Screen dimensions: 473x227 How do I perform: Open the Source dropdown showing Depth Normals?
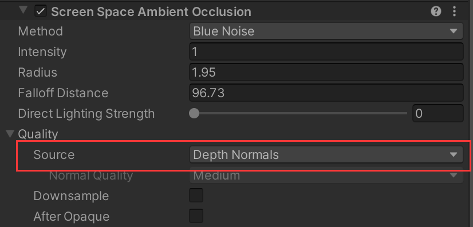(326, 155)
